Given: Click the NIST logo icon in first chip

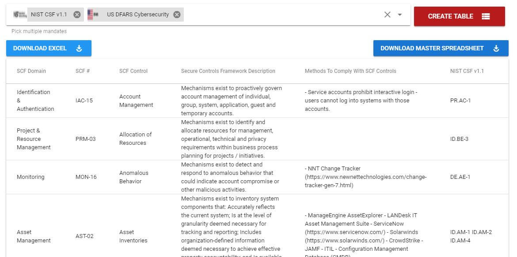Looking at the screenshot, I should pyautogui.click(x=20, y=15).
